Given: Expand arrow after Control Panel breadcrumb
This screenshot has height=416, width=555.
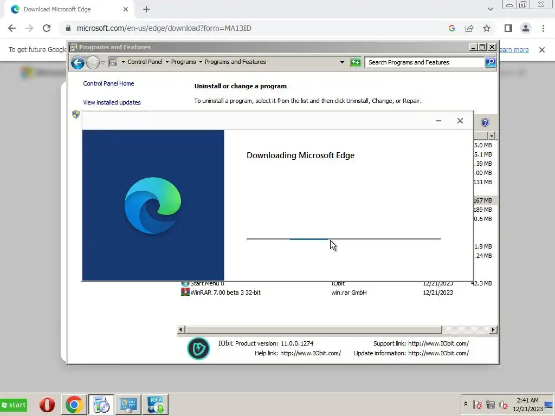Looking at the screenshot, I should tap(167, 62).
